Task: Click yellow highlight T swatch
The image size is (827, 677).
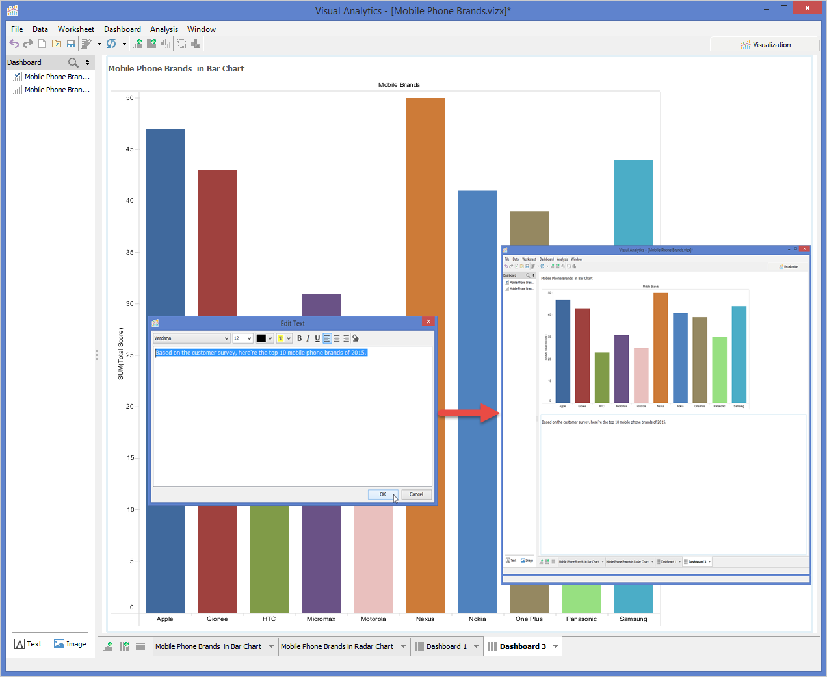Action: tap(281, 338)
